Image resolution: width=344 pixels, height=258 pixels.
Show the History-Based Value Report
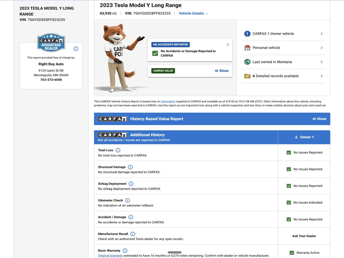[319, 119]
